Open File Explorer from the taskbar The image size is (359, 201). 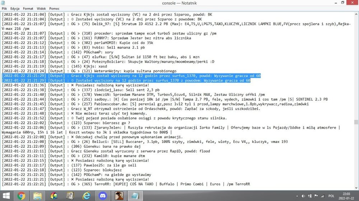pyautogui.click(x=38, y=196)
